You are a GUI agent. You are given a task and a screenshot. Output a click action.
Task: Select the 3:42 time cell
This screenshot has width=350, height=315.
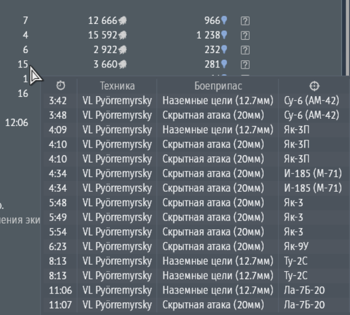(x=58, y=101)
